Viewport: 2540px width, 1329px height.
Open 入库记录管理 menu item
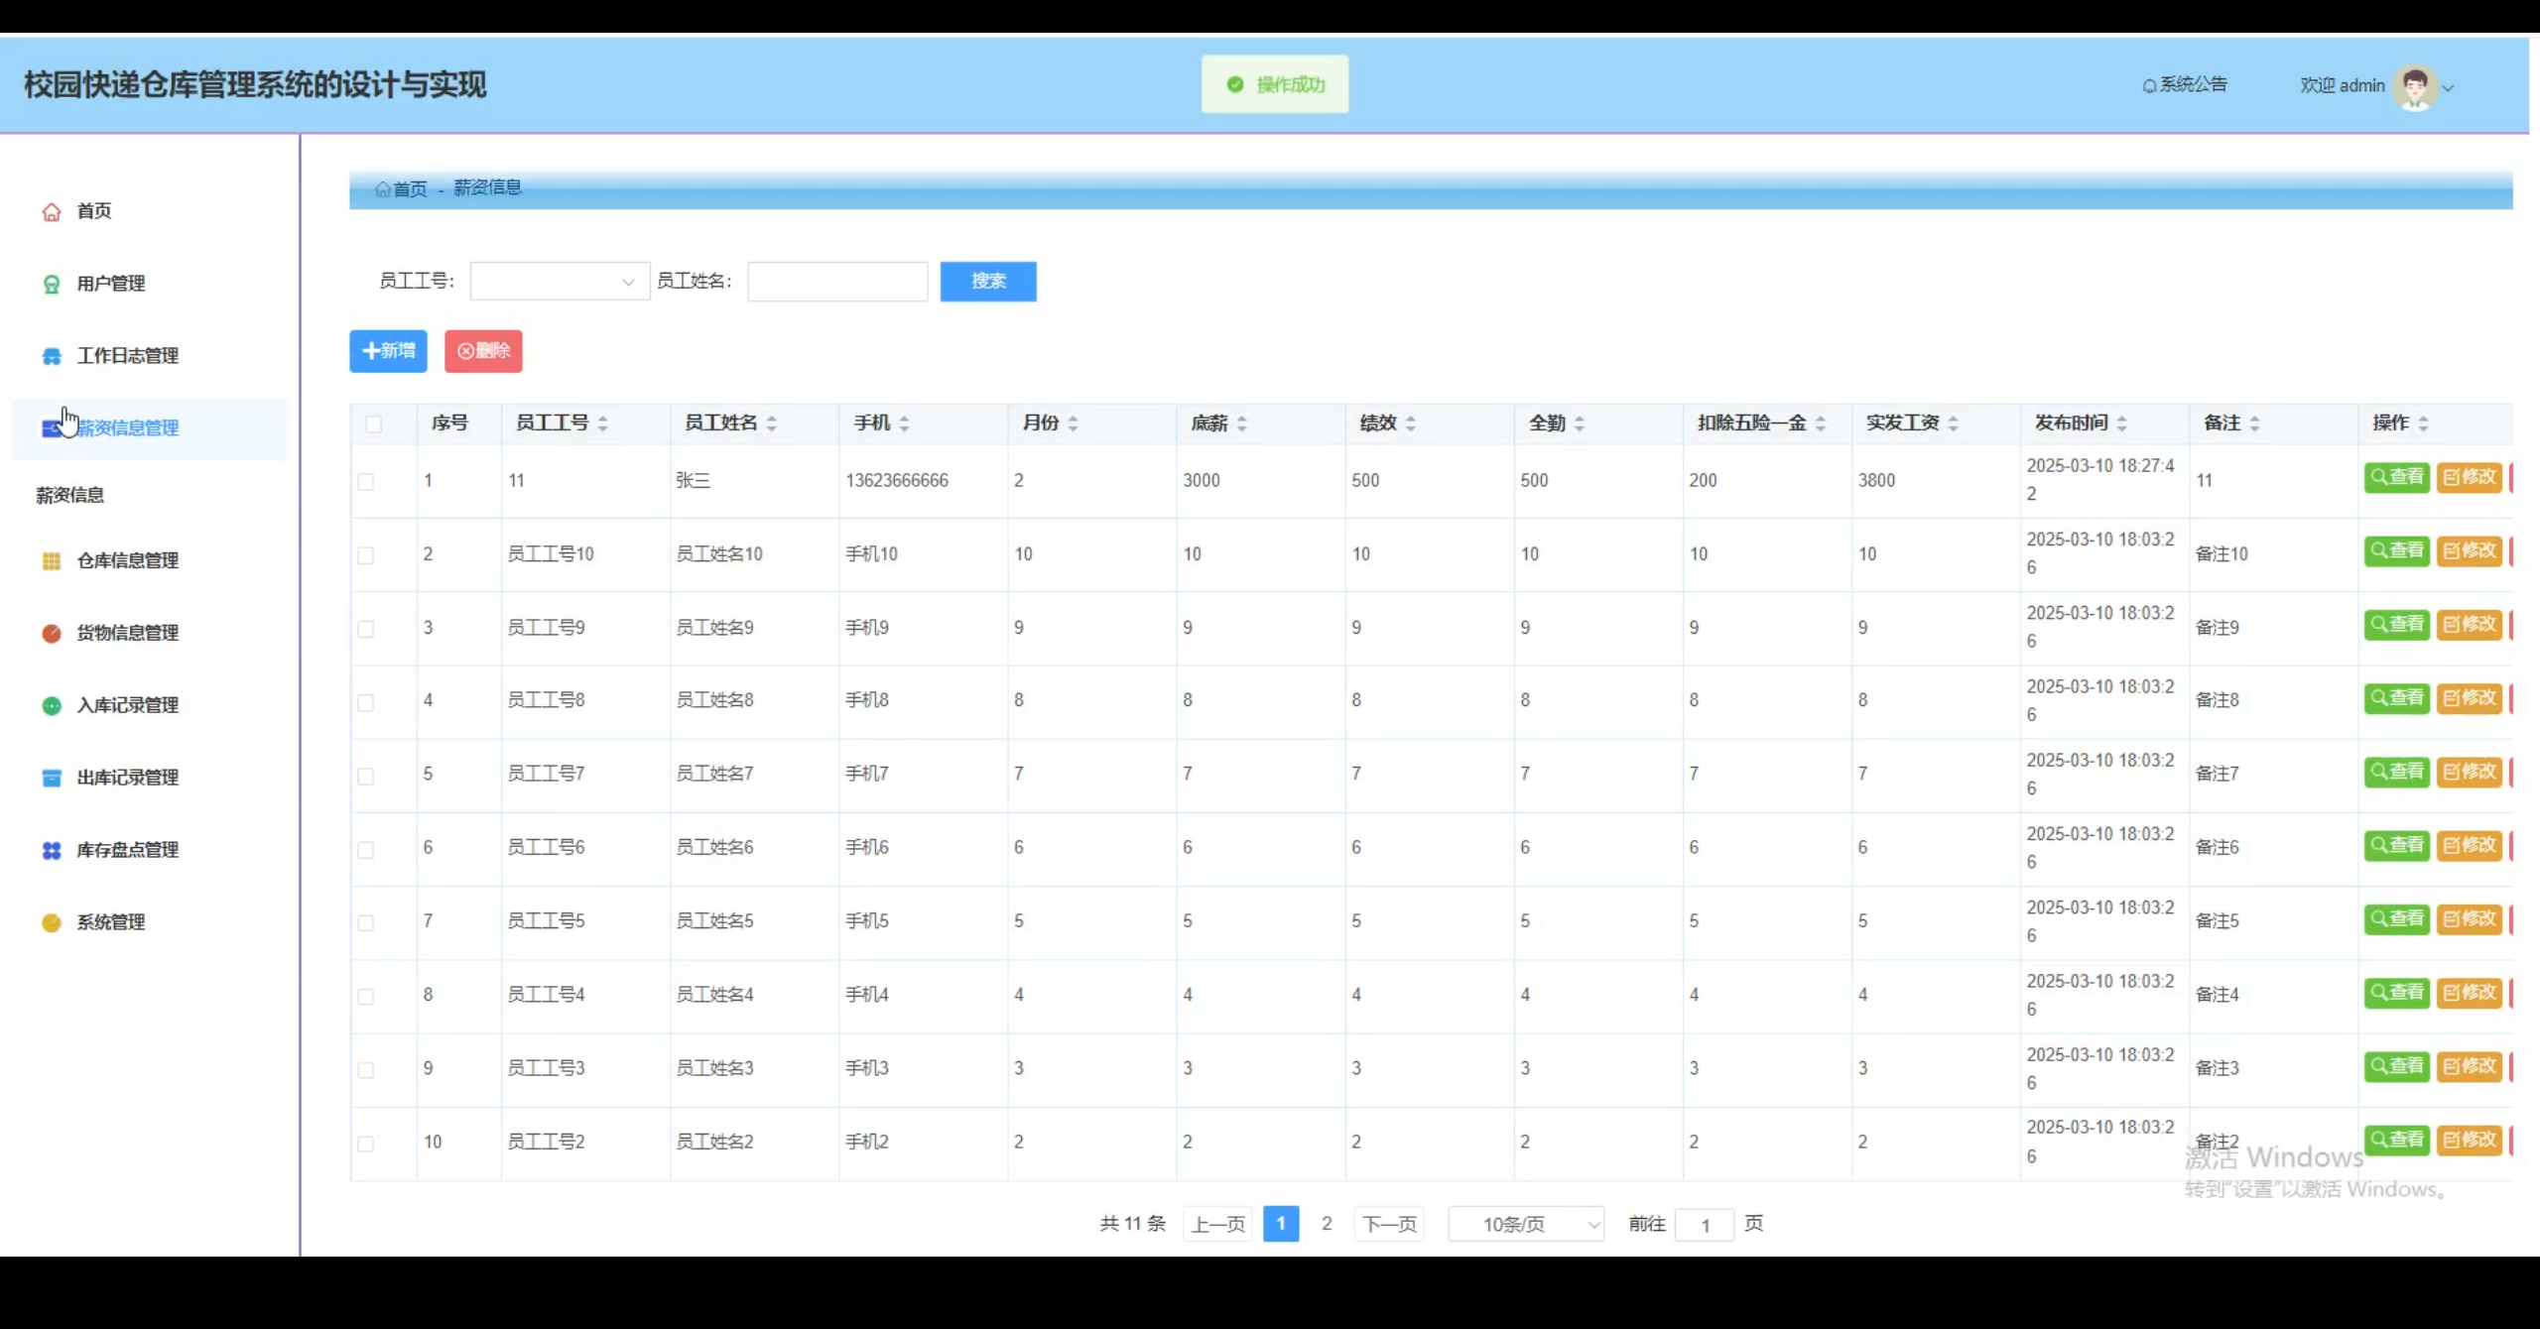click(x=127, y=705)
